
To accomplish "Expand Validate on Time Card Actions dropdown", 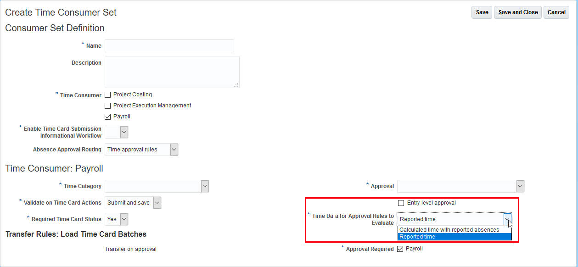I will click(x=157, y=203).
